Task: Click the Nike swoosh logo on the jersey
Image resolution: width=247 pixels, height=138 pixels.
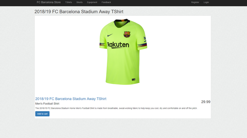Action: point(110,35)
